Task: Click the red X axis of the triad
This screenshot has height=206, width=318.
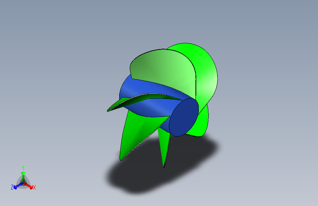Action: coord(28,185)
